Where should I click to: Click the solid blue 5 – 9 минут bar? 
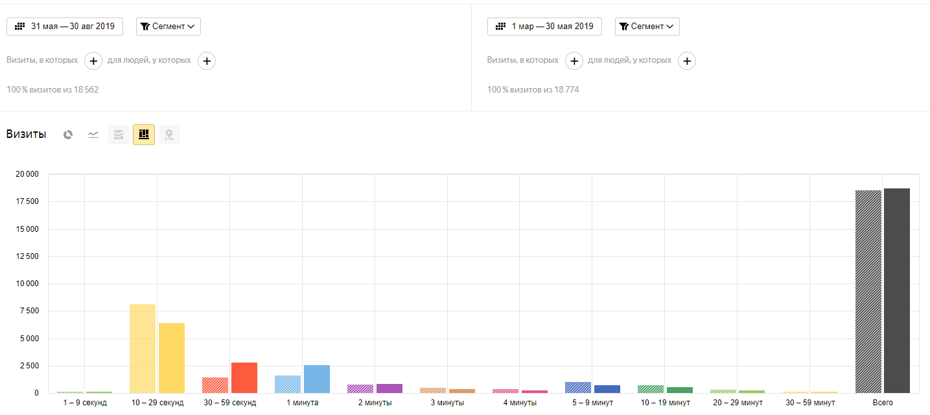[607, 388]
